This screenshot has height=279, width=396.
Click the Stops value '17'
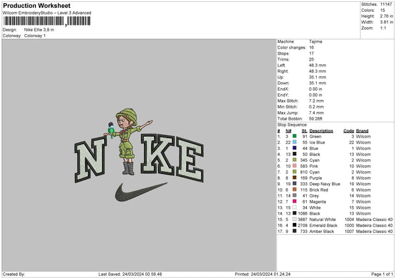point(312,53)
